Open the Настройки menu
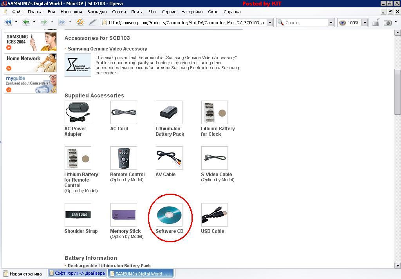 tap(192, 12)
